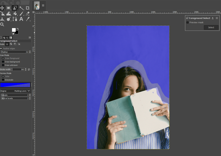Toggle the Feather edges checkbox
Image resolution: width=221 pixels, height=156 pixels.
point(1,49)
